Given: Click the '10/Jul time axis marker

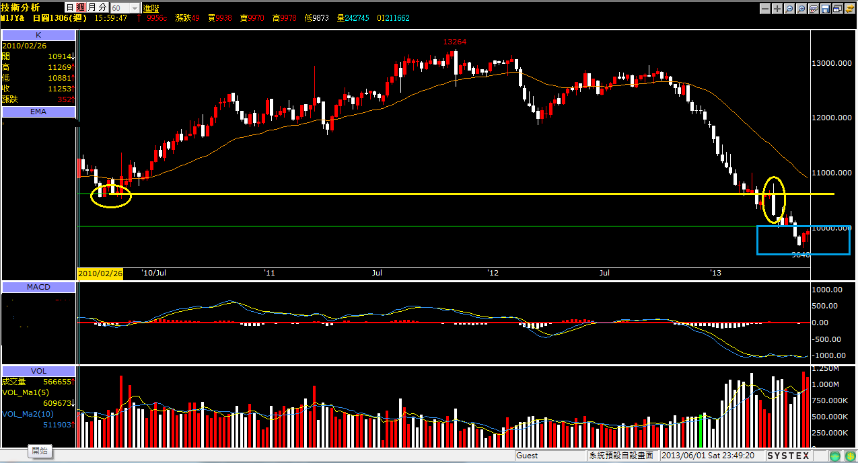Looking at the screenshot, I should (x=153, y=273).
